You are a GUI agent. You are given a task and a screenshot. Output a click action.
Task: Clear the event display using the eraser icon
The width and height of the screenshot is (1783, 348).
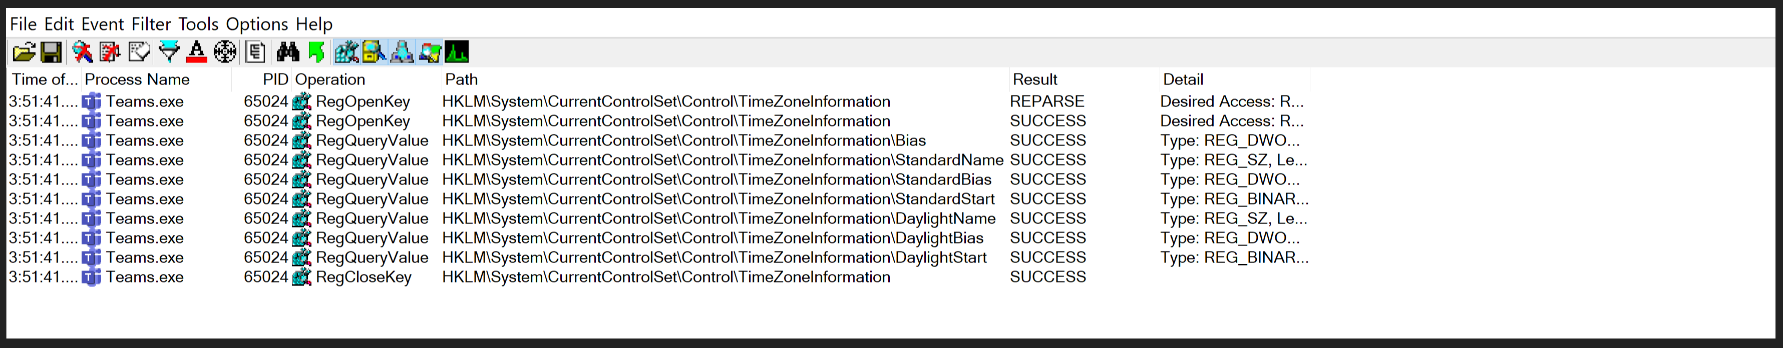click(x=139, y=52)
